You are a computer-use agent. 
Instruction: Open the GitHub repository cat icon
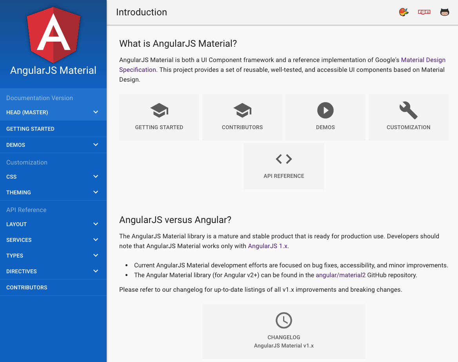[445, 12]
